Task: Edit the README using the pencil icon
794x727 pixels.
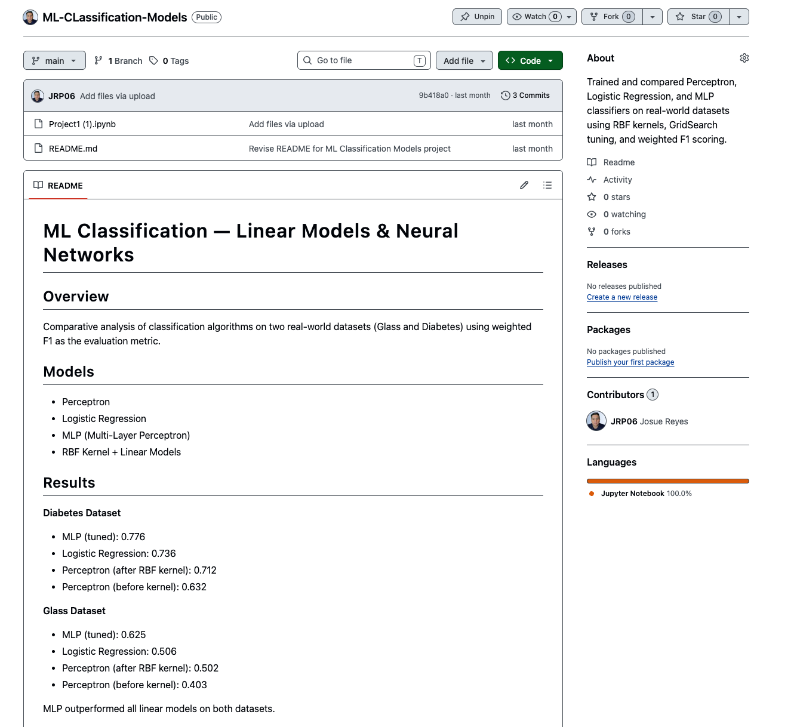Action: click(x=524, y=185)
